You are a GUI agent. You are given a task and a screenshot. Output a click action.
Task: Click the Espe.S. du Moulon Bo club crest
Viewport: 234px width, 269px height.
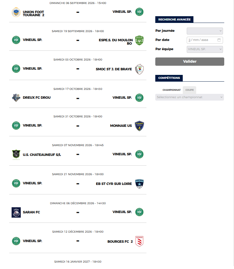tap(139, 40)
